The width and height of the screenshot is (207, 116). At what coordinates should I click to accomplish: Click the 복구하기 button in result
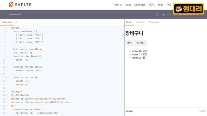click(x=141, y=43)
